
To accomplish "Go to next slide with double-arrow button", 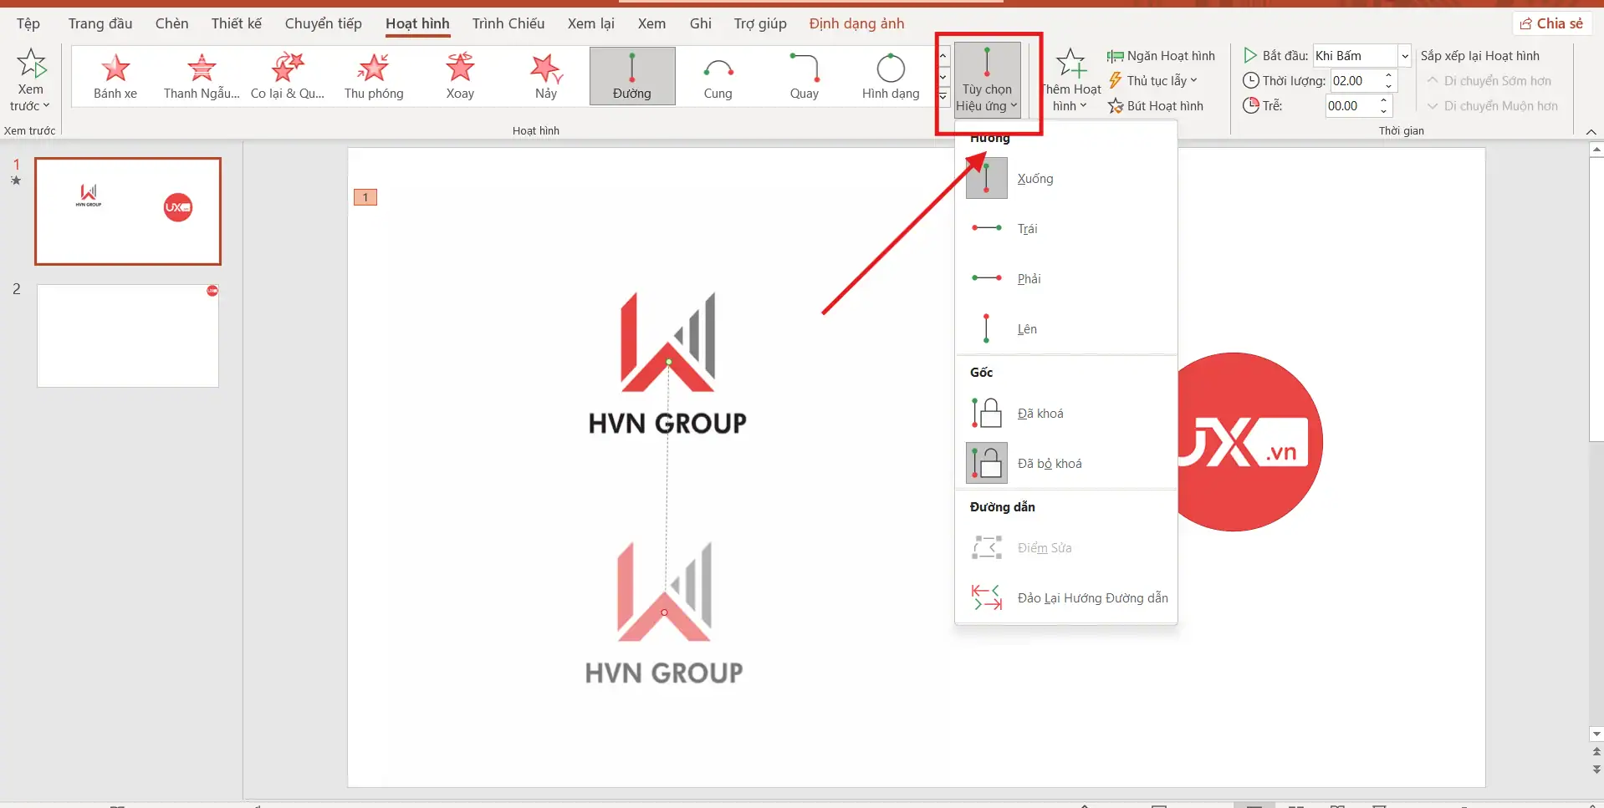I will point(1596,769).
